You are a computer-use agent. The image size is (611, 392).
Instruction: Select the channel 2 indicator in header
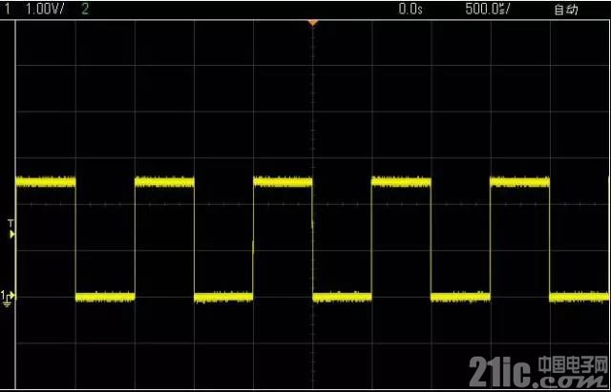click(x=85, y=10)
